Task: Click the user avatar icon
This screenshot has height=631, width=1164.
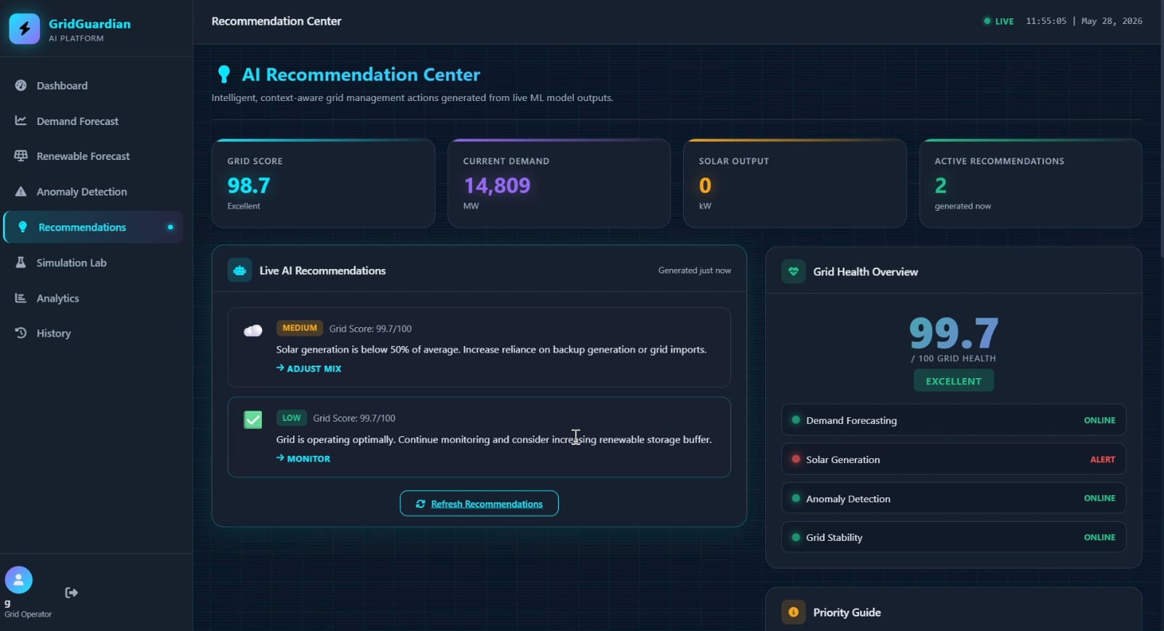Action: point(19,580)
